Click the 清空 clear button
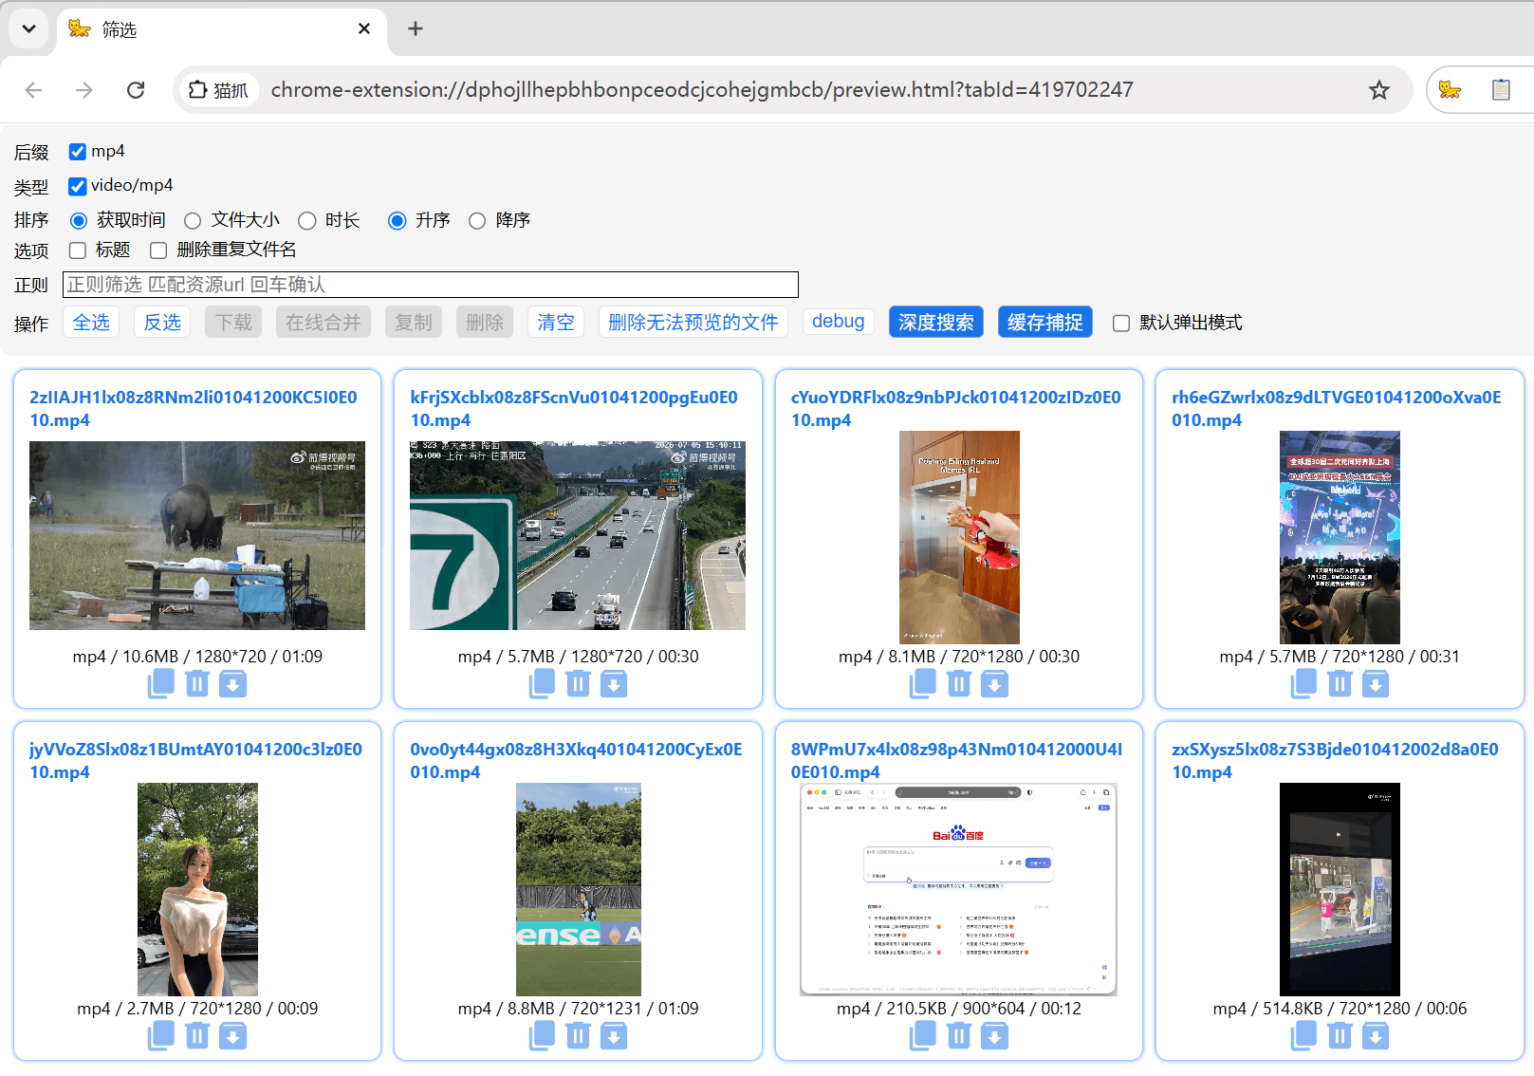1534x1076 pixels. pos(556,323)
